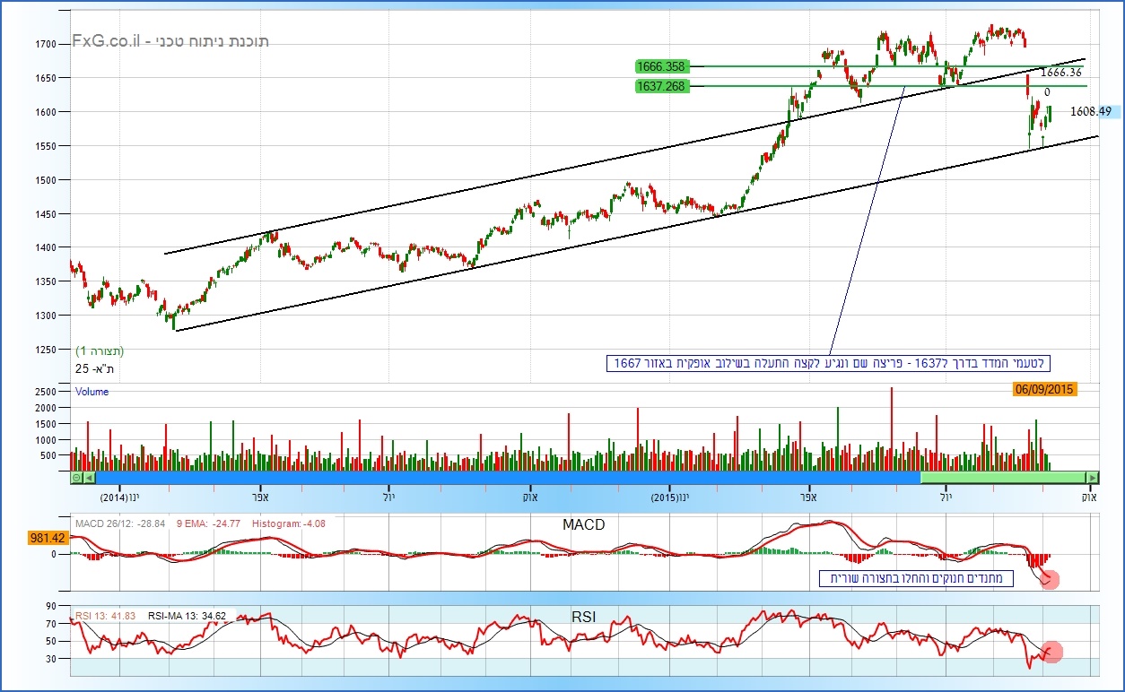This screenshot has height=692, width=1125.
Task: Click the 1666.36 value on the right side
Action: point(1061,73)
